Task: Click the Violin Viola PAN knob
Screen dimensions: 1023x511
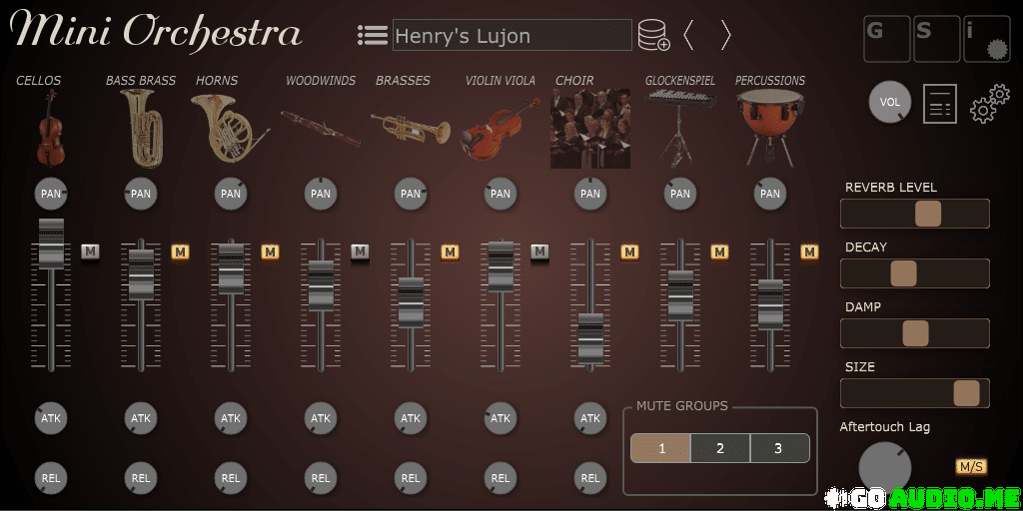Action: point(501,194)
